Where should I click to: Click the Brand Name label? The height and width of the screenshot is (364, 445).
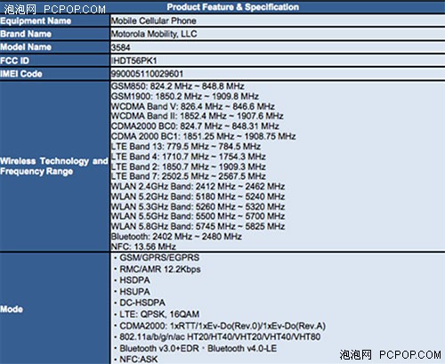[26, 34]
